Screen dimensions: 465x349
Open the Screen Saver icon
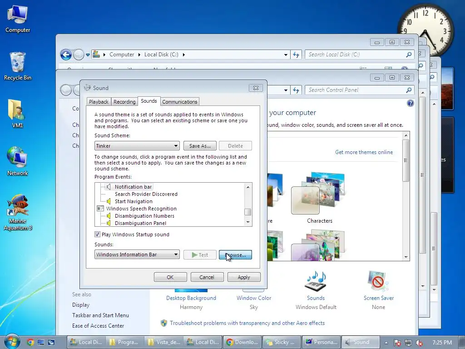(378, 281)
